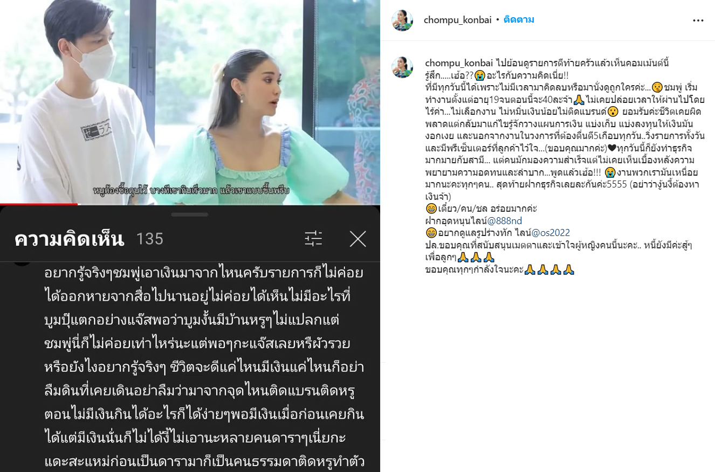Close the comments panel with the X

click(x=358, y=239)
